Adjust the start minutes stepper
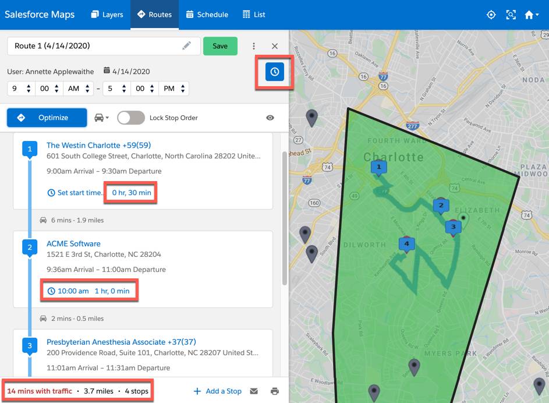This screenshot has width=549, height=403. [49, 89]
